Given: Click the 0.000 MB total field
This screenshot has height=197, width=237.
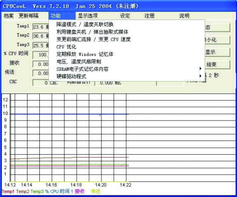Looking at the screenshot, I should (109, 83).
